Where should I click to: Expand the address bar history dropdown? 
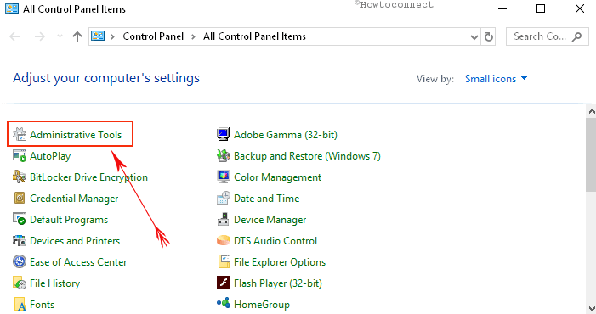click(474, 36)
